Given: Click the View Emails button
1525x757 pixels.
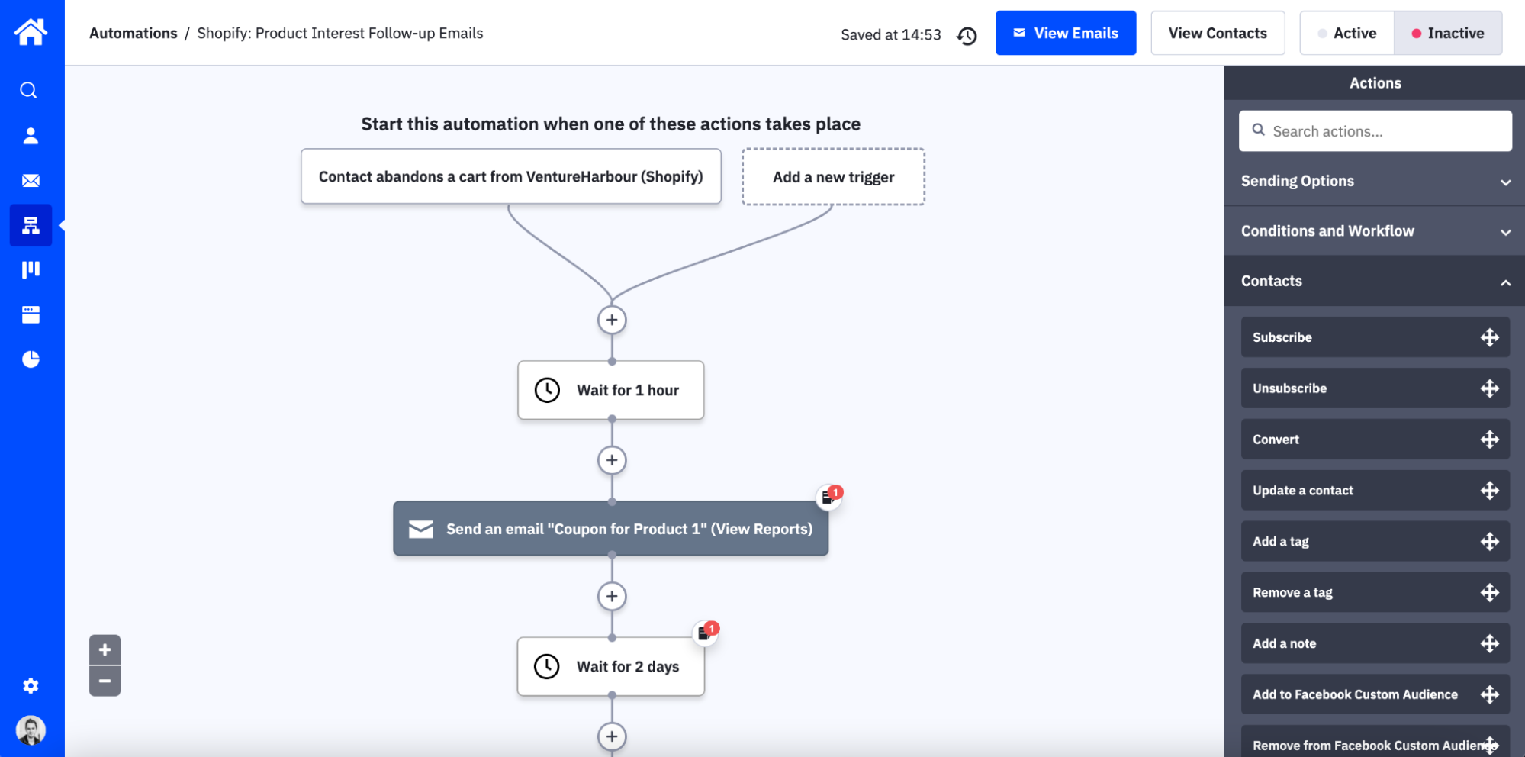Looking at the screenshot, I should (x=1066, y=33).
